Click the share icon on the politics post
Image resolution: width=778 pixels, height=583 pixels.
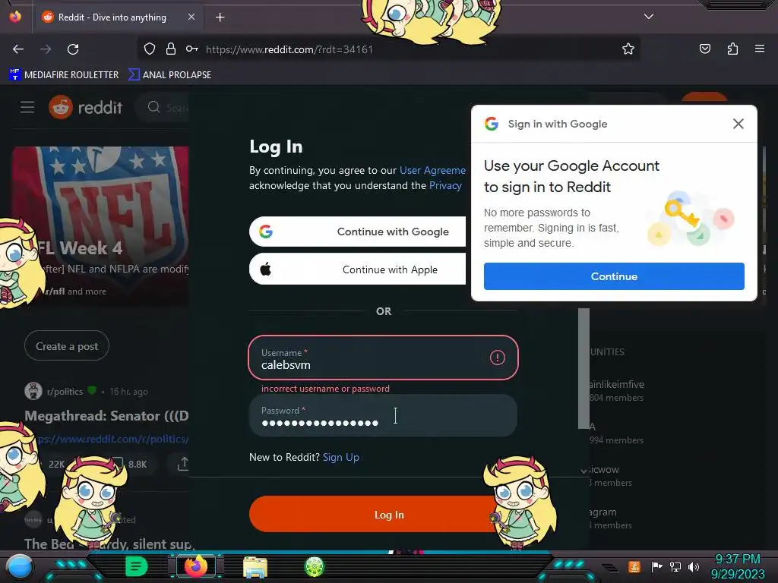pyautogui.click(x=182, y=464)
